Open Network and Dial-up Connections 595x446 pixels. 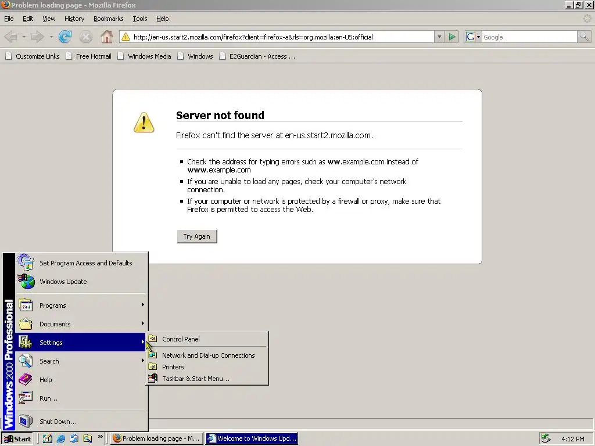click(207, 355)
